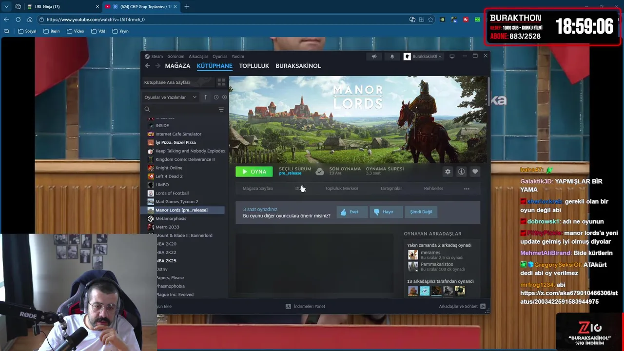Toggle the ready-to-play filter icon
The height and width of the screenshot is (351, 624).
tap(224, 97)
